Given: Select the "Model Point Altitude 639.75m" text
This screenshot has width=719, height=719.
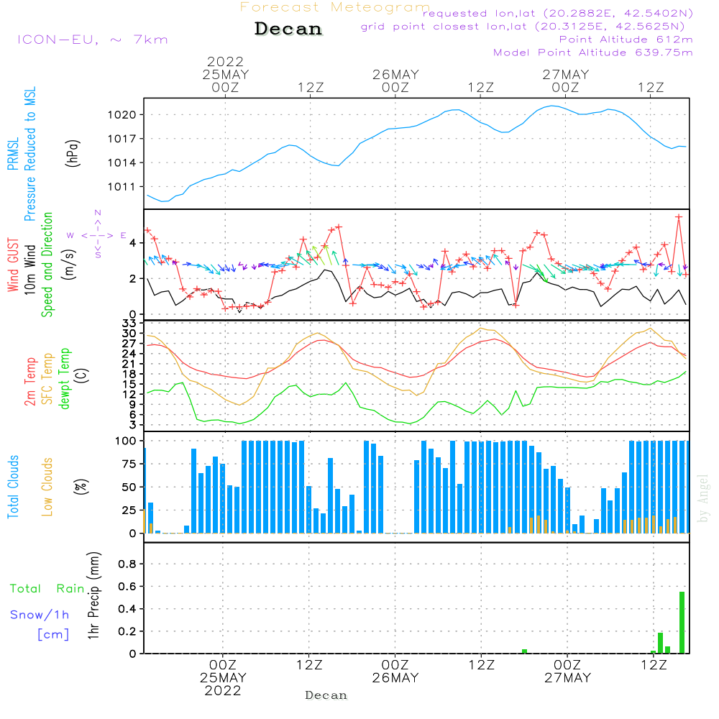Looking at the screenshot, I should (593, 52).
